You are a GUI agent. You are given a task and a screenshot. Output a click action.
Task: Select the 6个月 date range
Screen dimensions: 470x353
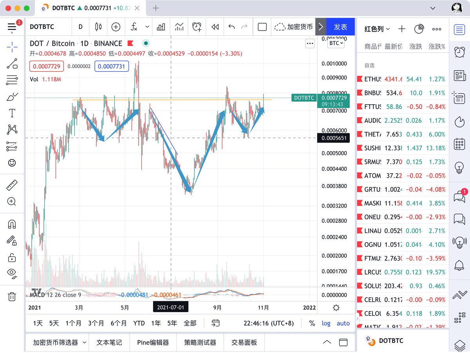tap(119, 323)
